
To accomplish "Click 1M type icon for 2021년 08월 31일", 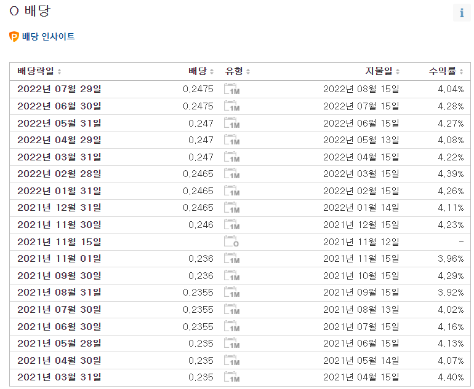I will coord(232,293).
